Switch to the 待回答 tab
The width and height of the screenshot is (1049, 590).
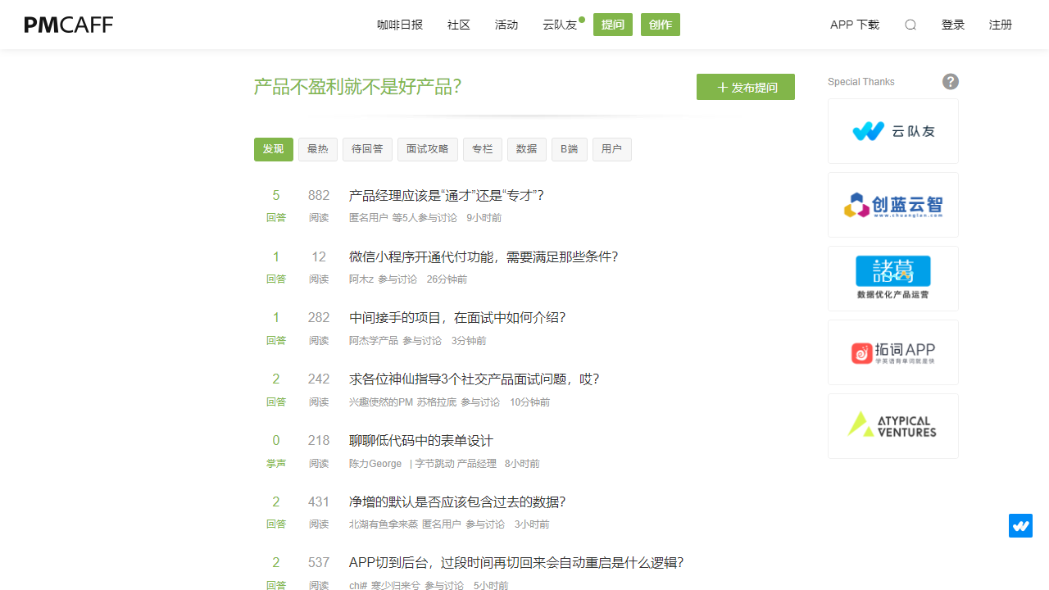pos(367,149)
